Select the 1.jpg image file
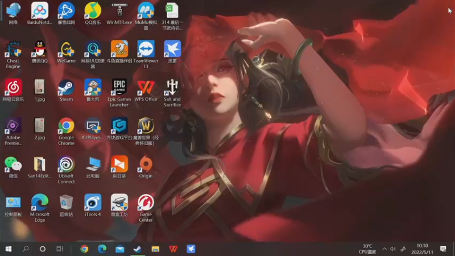This screenshot has width=455, height=256. click(40, 90)
